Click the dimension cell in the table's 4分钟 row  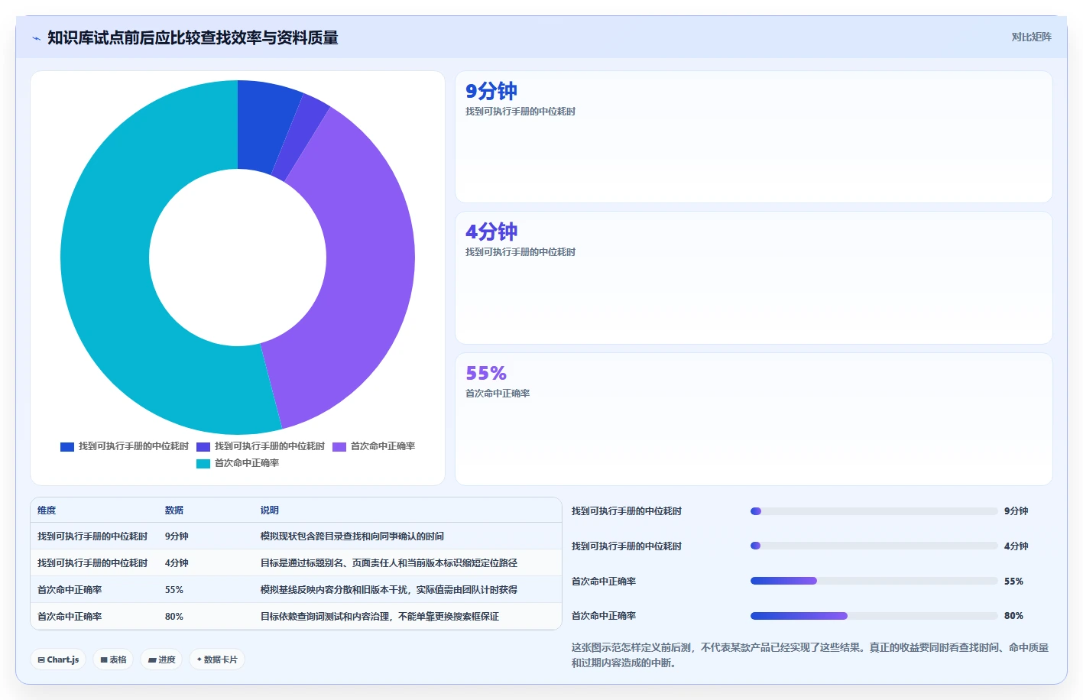92,563
